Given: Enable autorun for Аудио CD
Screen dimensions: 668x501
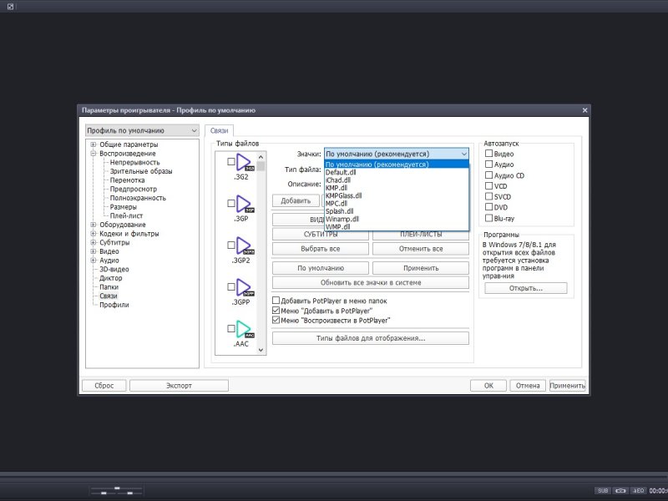Looking at the screenshot, I should [x=489, y=175].
